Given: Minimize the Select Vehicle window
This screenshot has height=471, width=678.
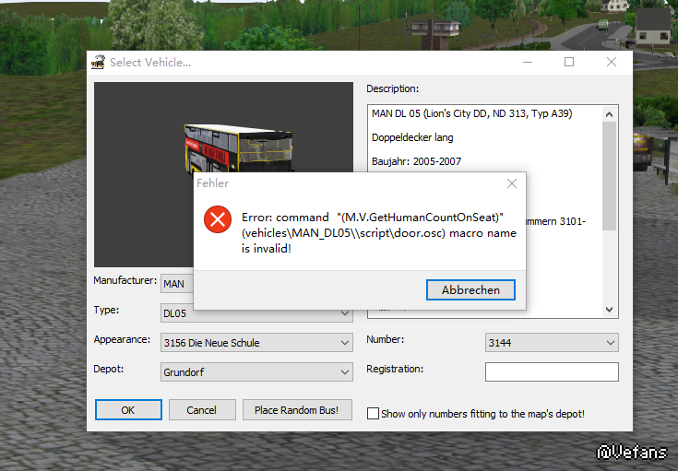Looking at the screenshot, I should coord(528,63).
